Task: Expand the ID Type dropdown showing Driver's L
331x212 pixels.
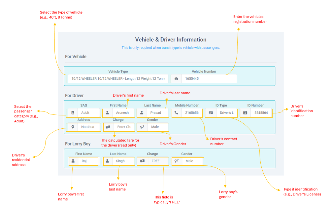Action: (226, 113)
